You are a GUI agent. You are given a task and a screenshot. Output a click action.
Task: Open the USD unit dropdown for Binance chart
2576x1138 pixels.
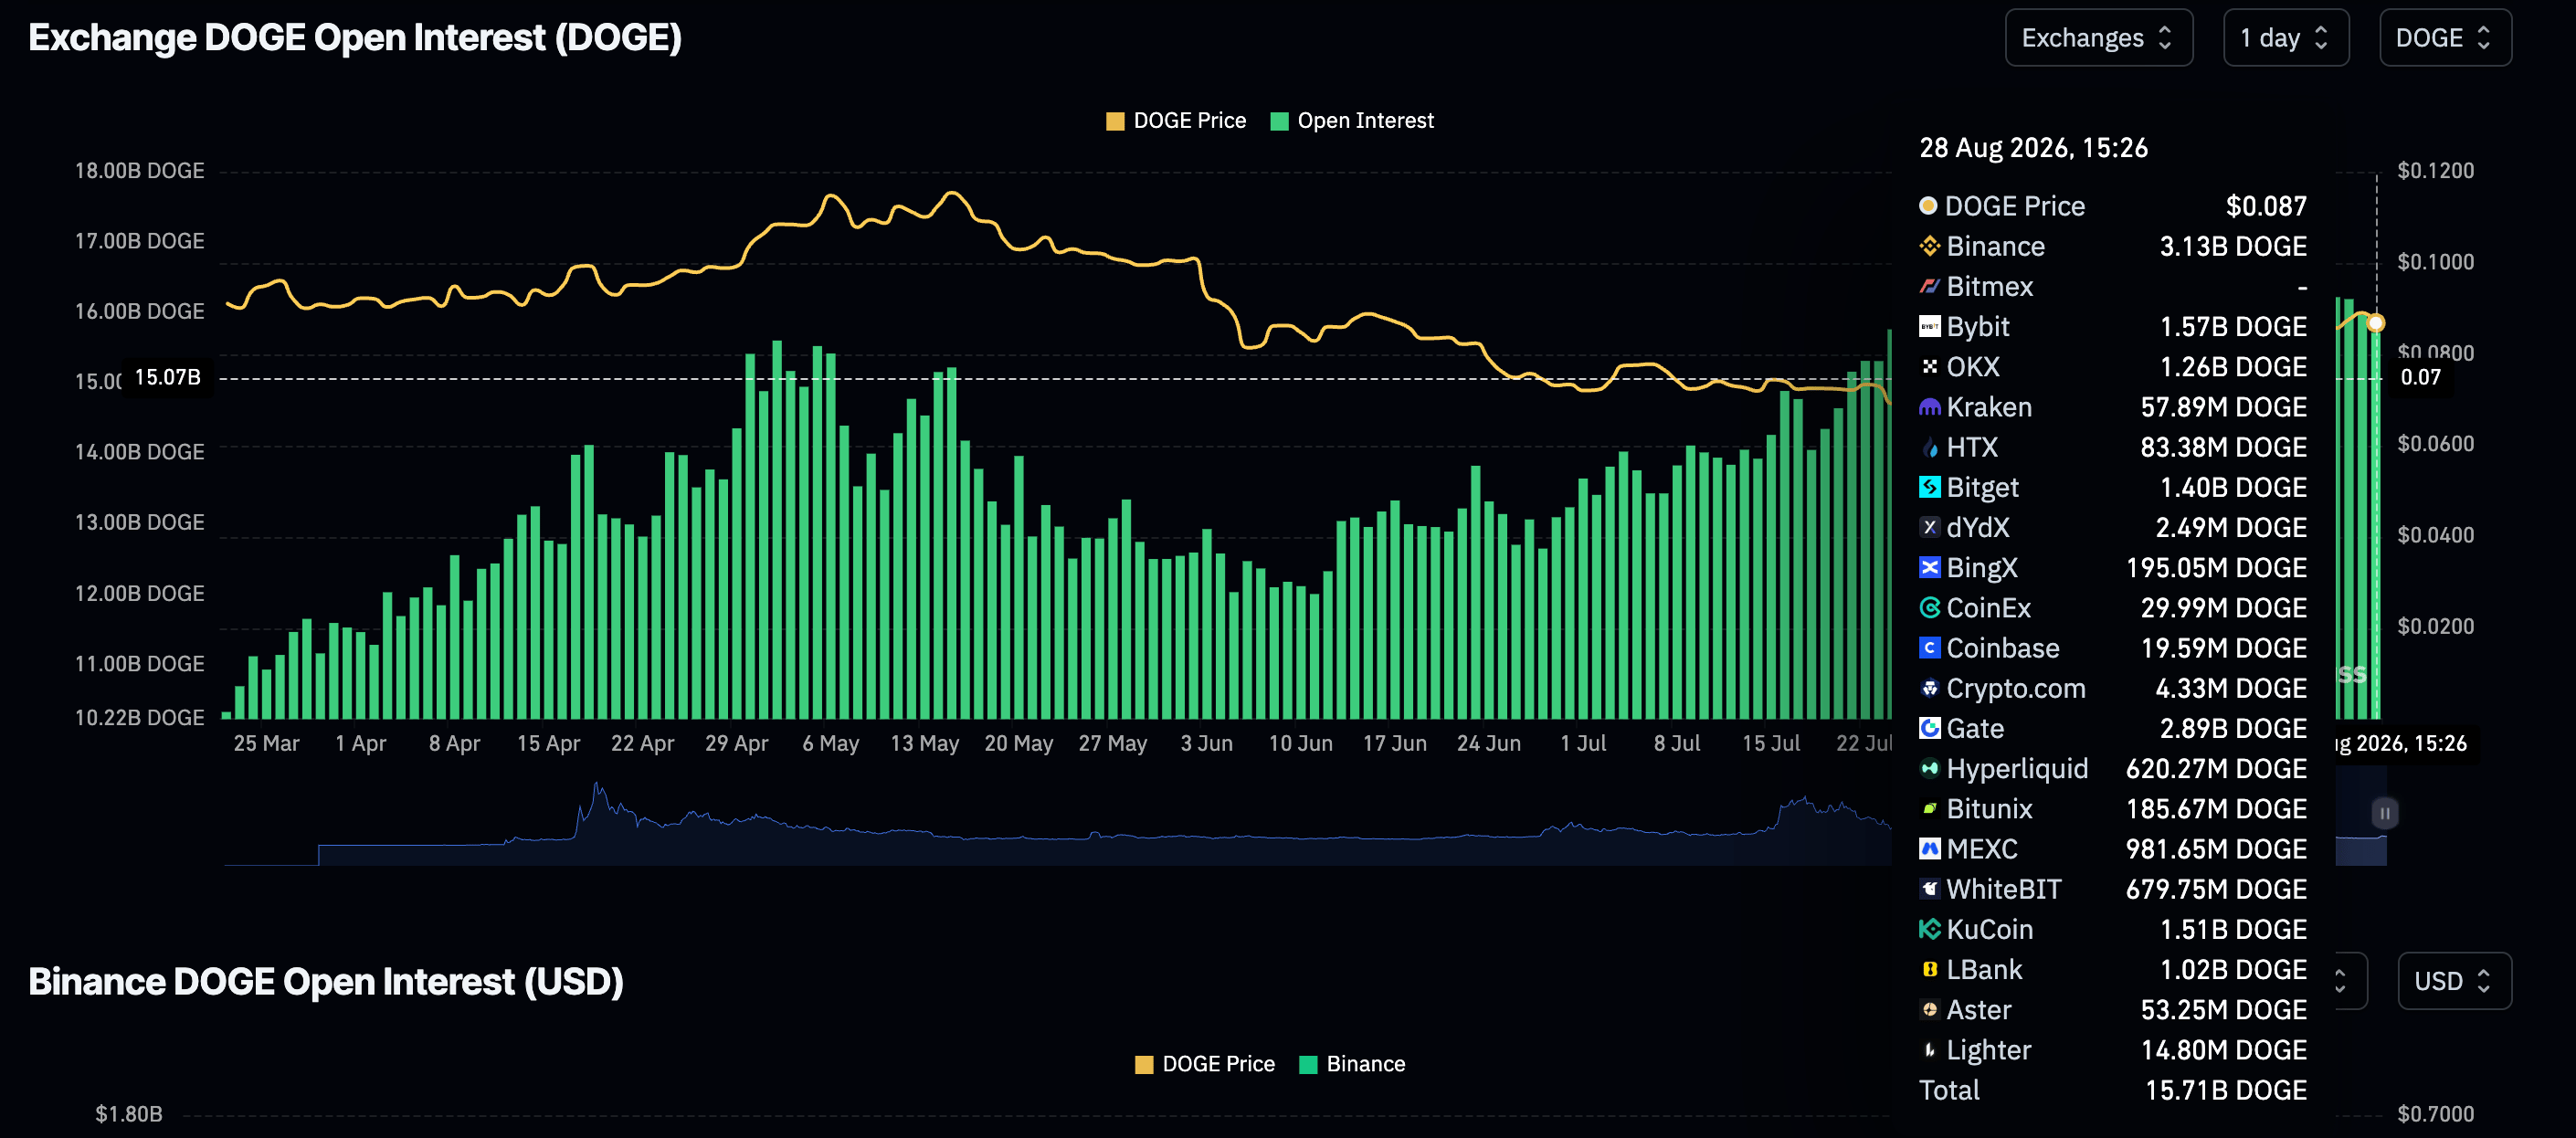2454,981
